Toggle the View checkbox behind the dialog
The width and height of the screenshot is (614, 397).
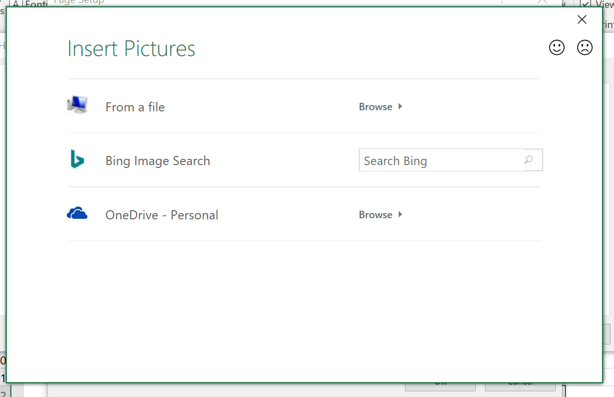pos(585,5)
